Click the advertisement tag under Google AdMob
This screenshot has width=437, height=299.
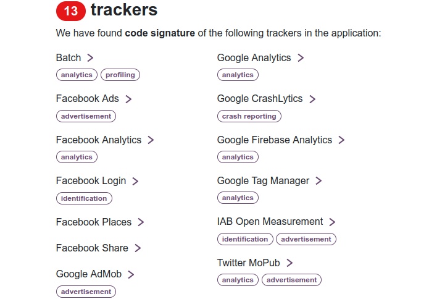coord(86,292)
